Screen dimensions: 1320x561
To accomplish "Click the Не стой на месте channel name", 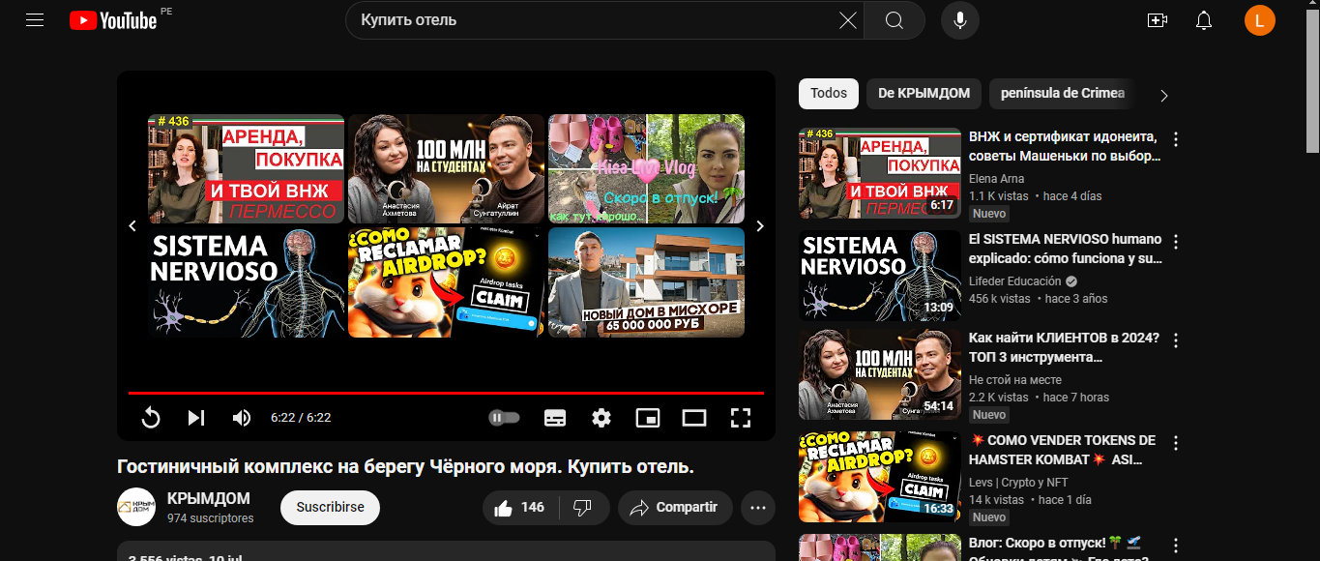I will 1015,380.
